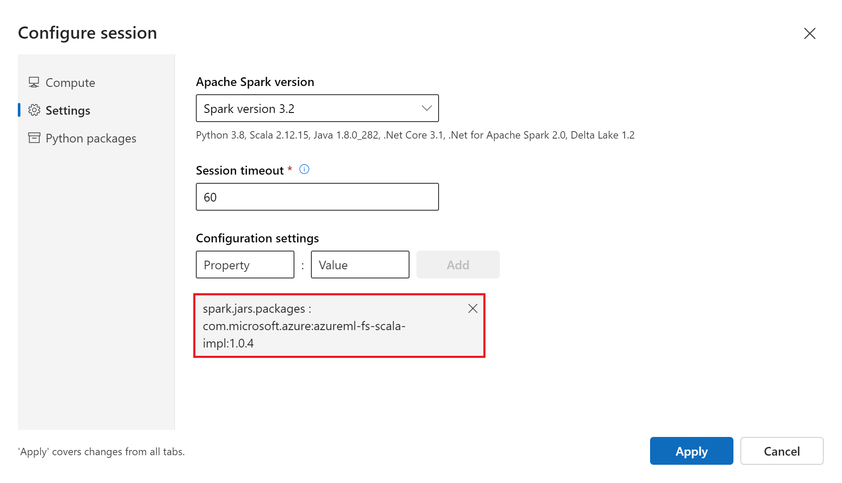Image resolution: width=842 pixels, height=483 pixels.
Task: Select the Settings tab label
Action: [x=68, y=110]
